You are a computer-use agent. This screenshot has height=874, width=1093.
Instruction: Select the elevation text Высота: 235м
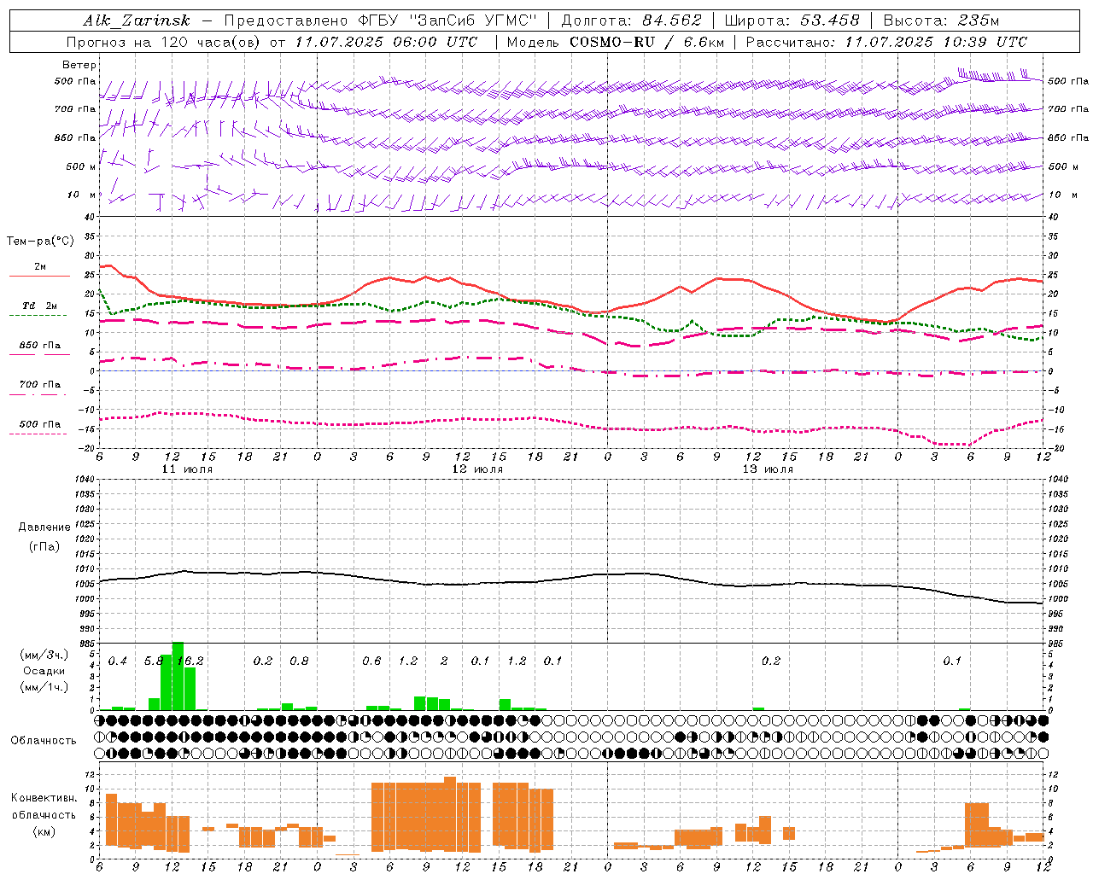(940, 20)
